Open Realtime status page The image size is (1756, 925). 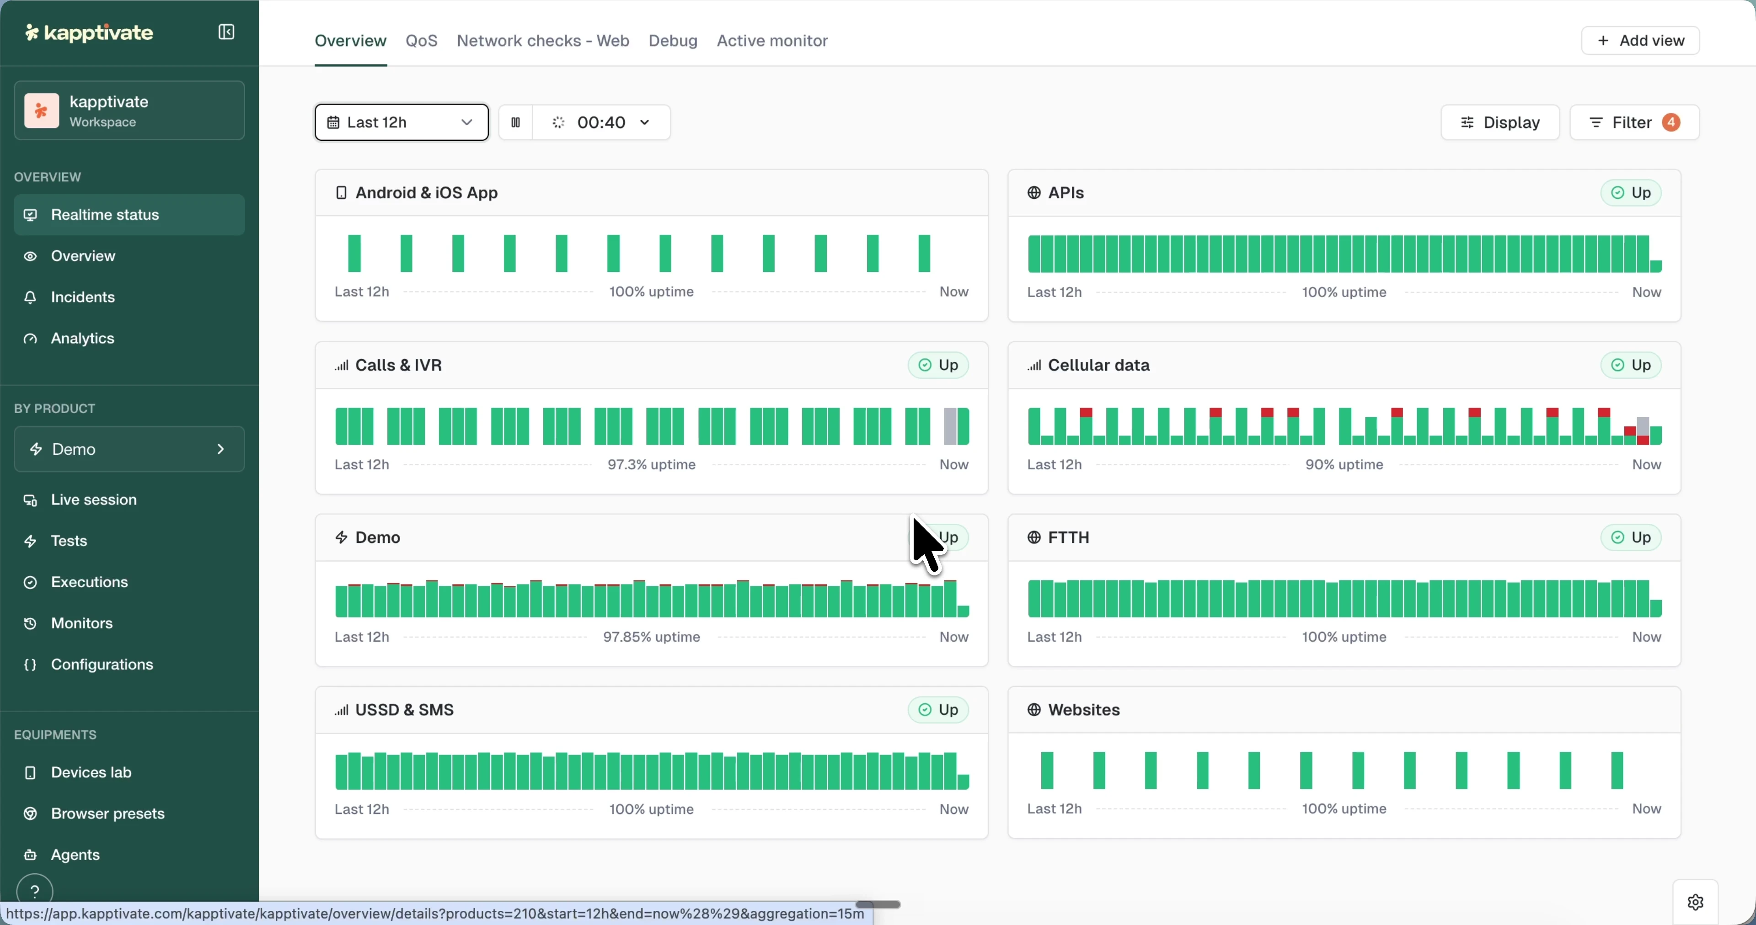129,215
